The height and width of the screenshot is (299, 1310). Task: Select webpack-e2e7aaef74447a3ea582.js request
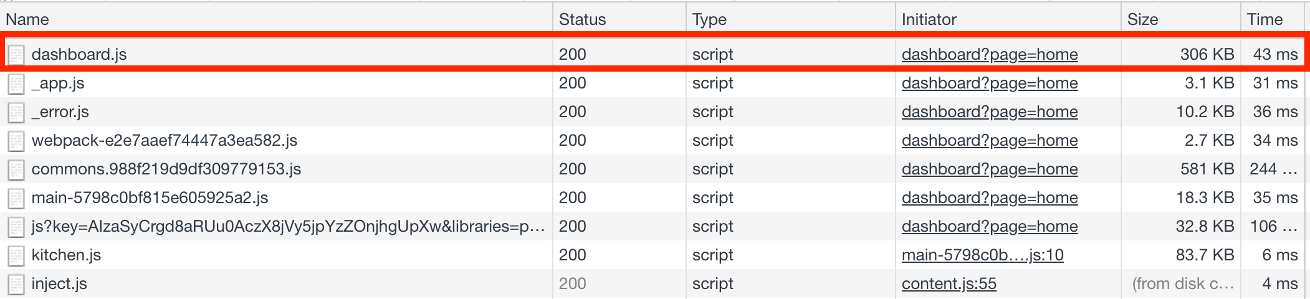coord(165,140)
